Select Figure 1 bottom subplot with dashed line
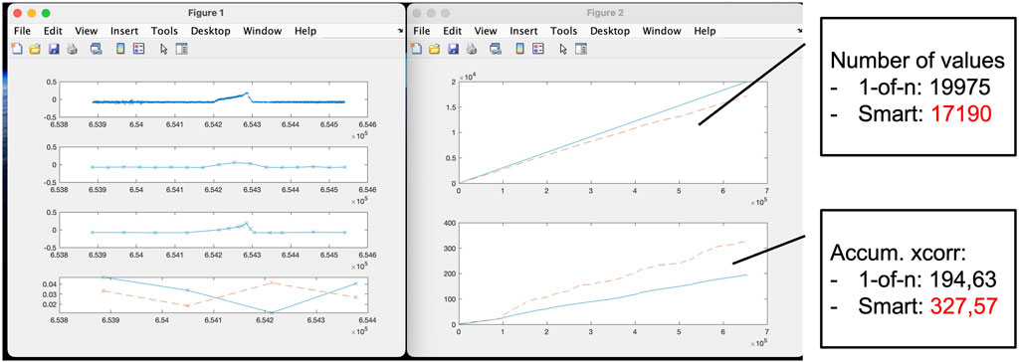This screenshot has width=1019, height=362. (214, 295)
